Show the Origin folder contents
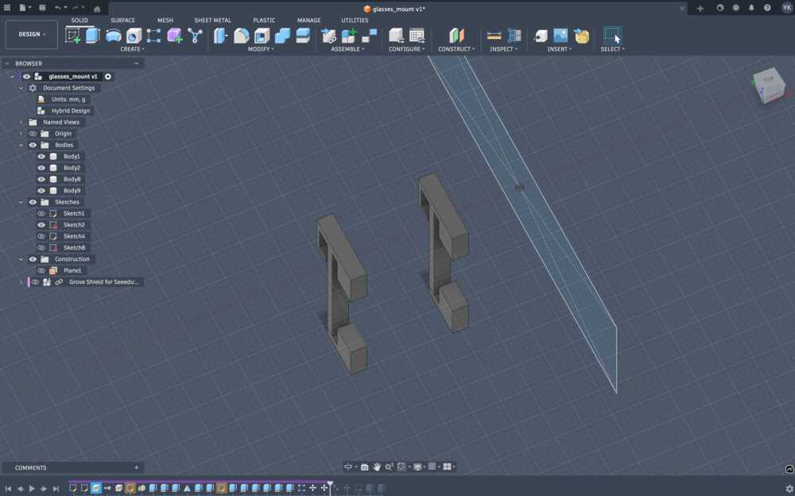This screenshot has height=496, width=795. pyautogui.click(x=20, y=134)
